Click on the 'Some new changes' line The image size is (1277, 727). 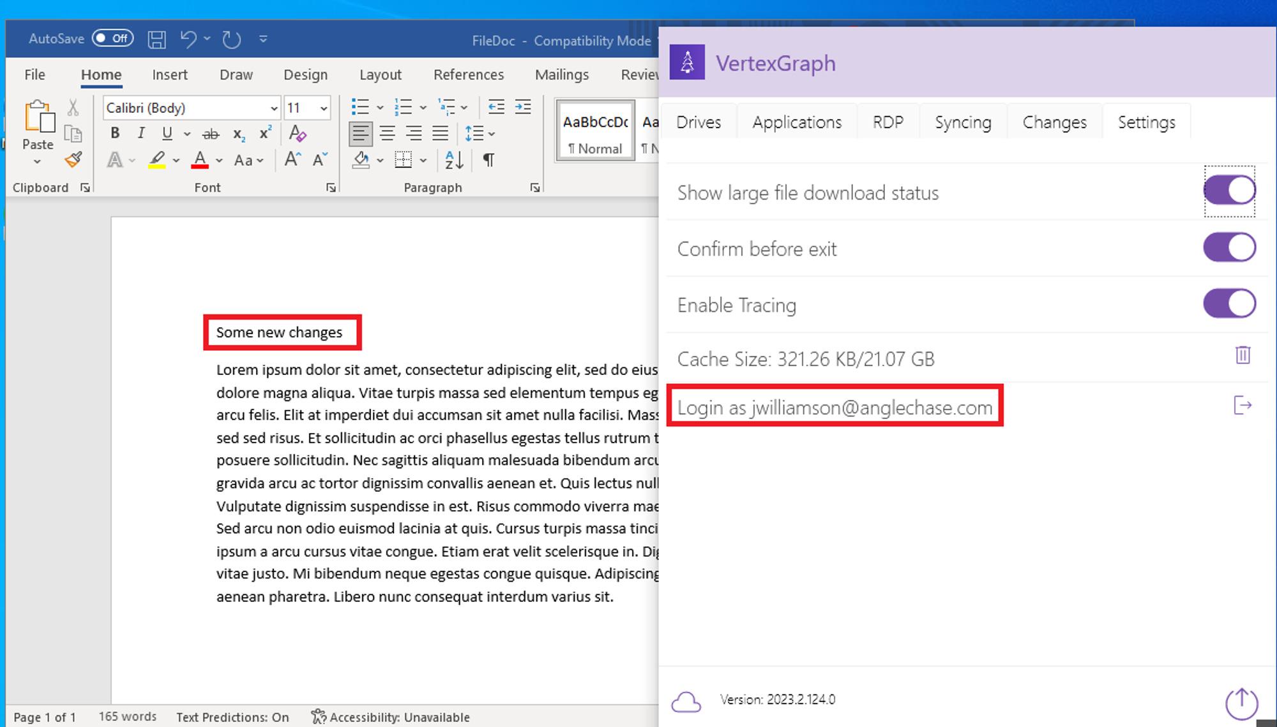point(279,332)
